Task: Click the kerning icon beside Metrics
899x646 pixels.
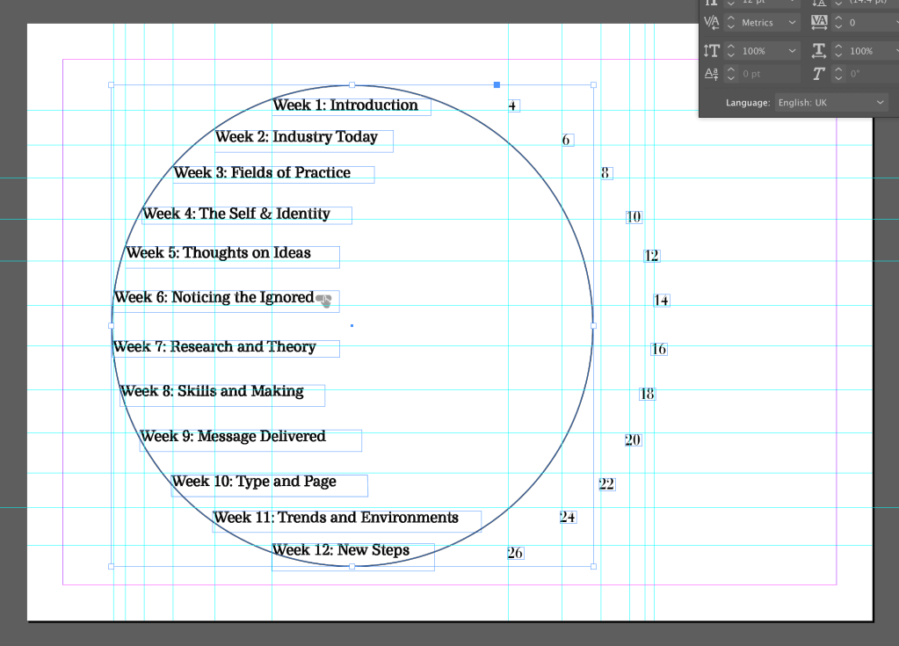Action: point(711,23)
